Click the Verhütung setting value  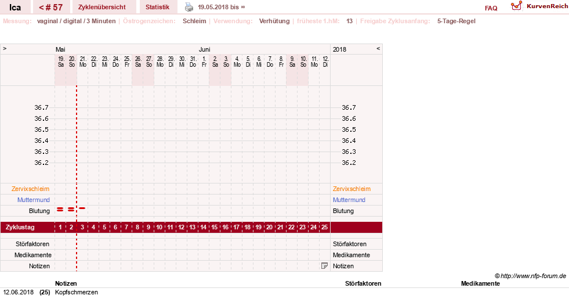[274, 21]
